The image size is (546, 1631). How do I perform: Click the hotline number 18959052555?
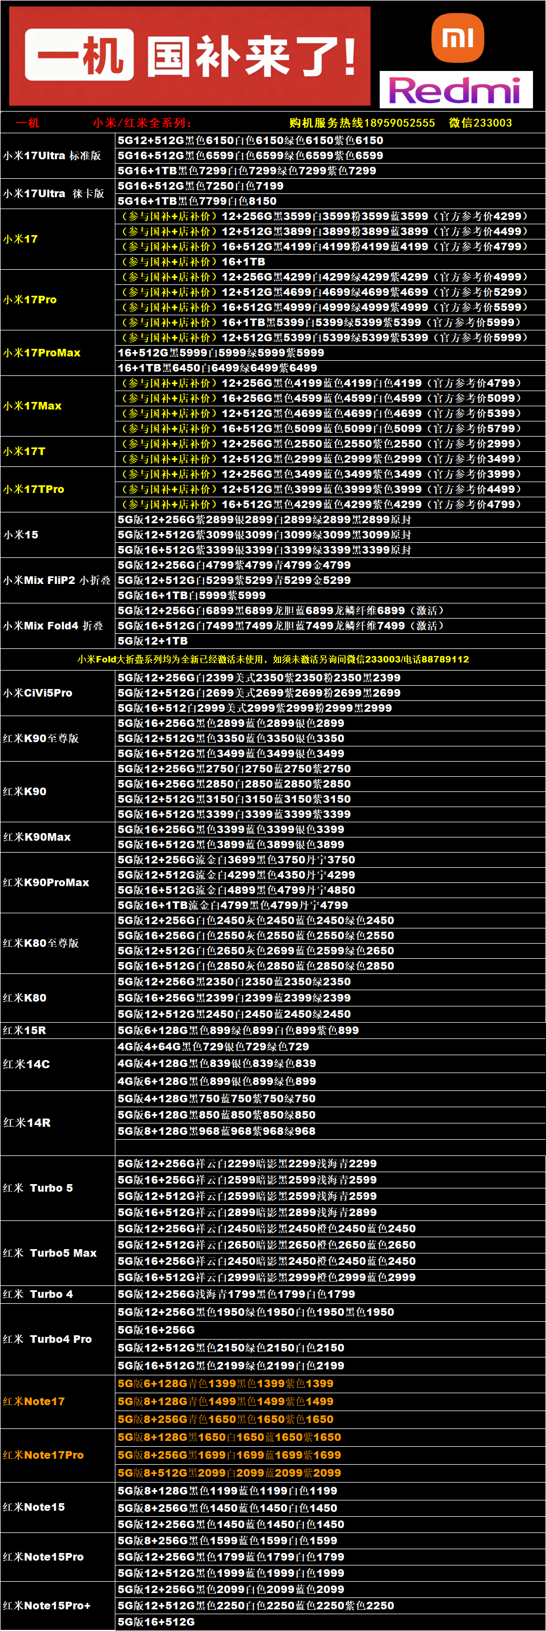(399, 123)
